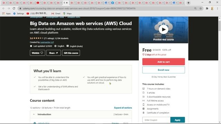Open Chrome's three-dot menu
The image size is (221, 124).
[218, 8]
